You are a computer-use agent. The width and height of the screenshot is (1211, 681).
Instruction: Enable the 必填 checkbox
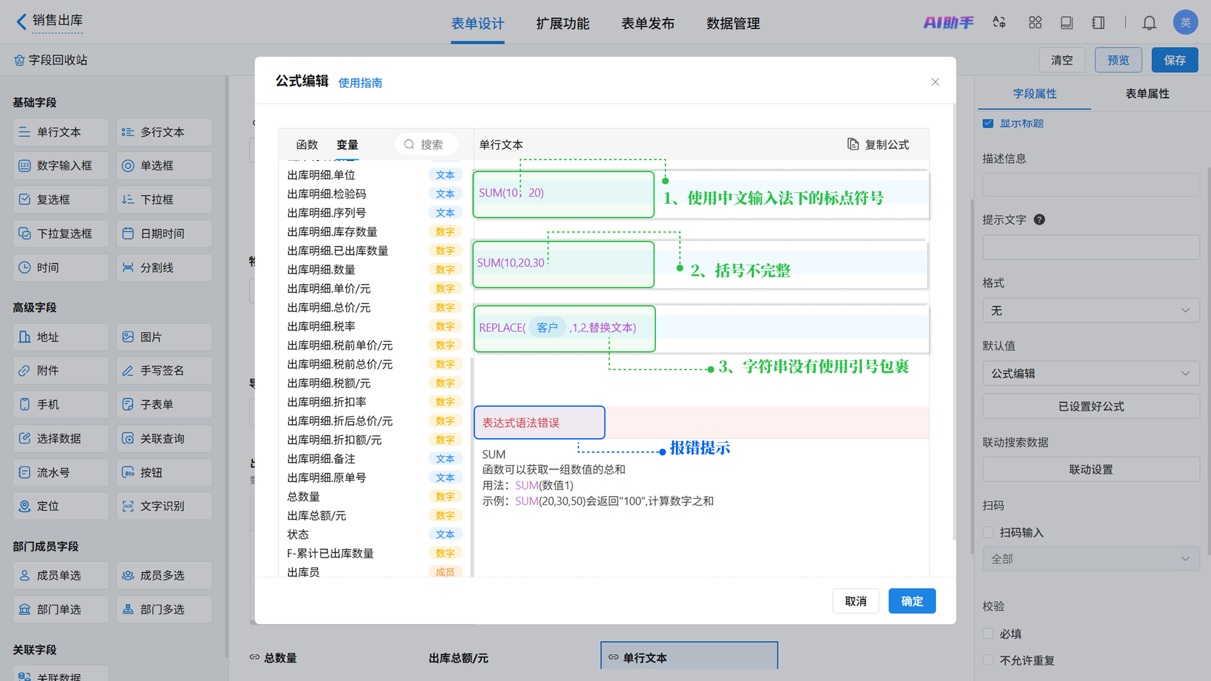[x=988, y=633]
